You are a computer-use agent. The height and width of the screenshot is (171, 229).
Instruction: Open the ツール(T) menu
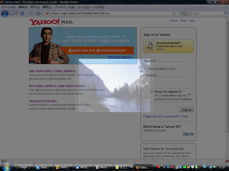pos(93,7)
